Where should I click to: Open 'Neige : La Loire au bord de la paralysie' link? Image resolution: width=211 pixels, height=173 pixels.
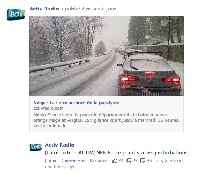coord(76,103)
